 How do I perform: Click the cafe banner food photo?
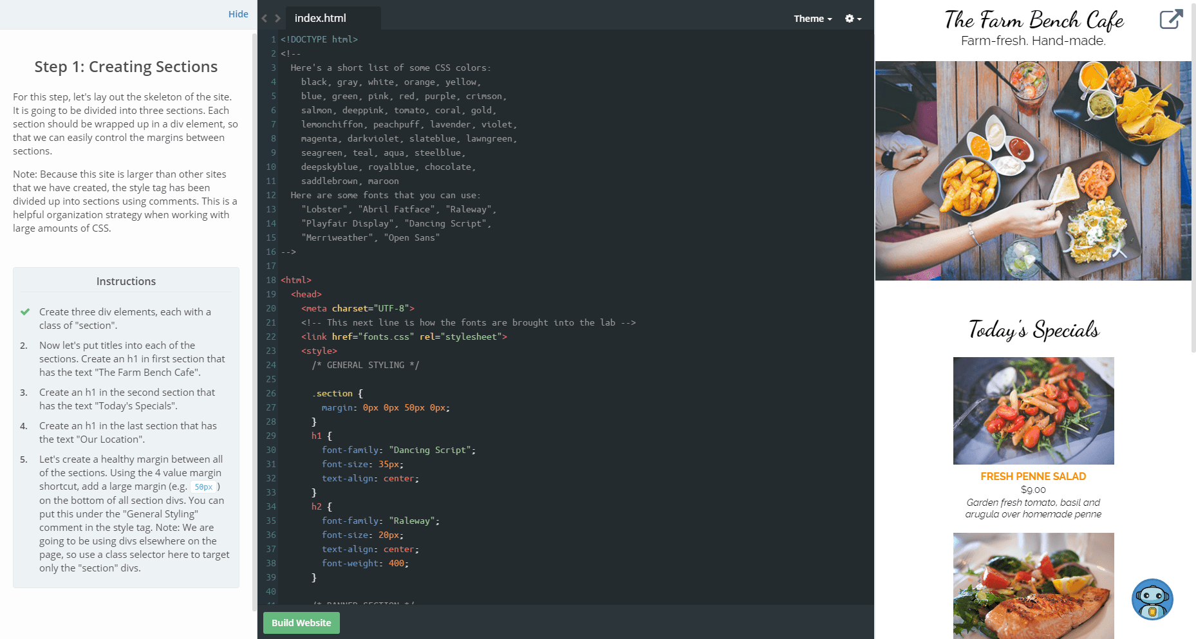pos(1032,171)
